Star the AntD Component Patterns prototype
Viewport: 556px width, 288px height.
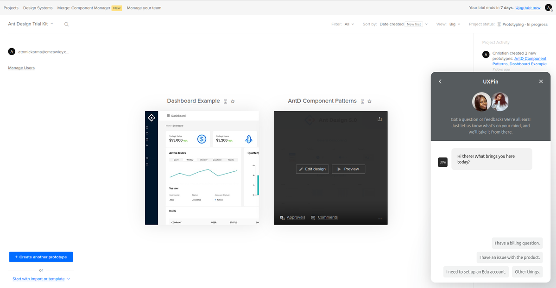coord(369,101)
